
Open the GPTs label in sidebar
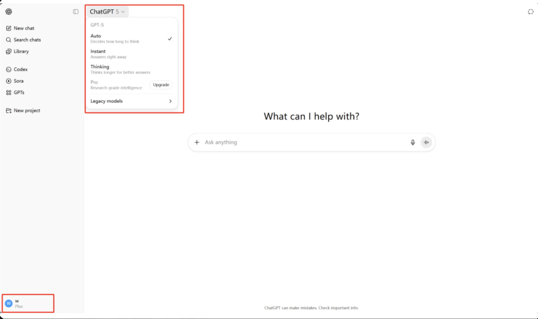[19, 93]
